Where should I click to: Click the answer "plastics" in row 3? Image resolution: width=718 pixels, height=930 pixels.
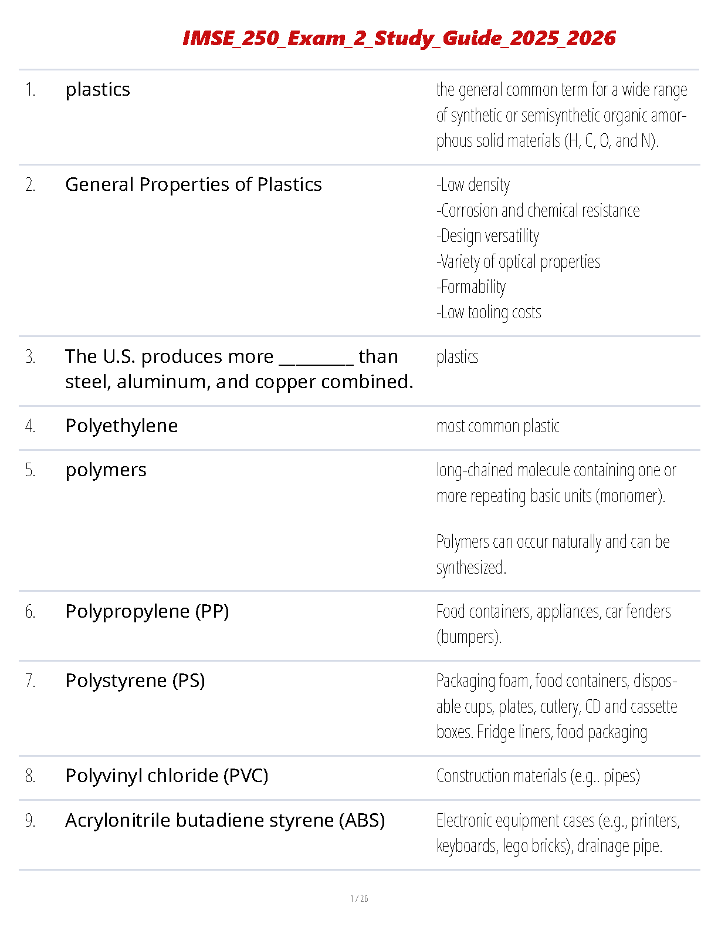[x=457, y=357]
